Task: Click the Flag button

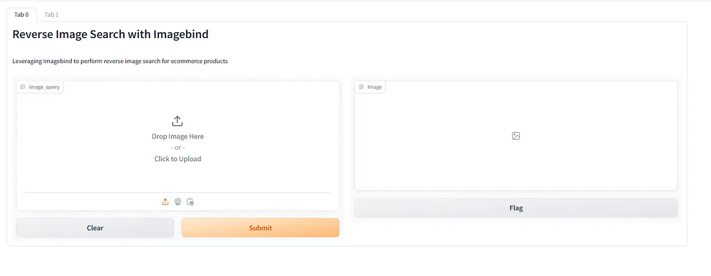Action: click(516, 208)
